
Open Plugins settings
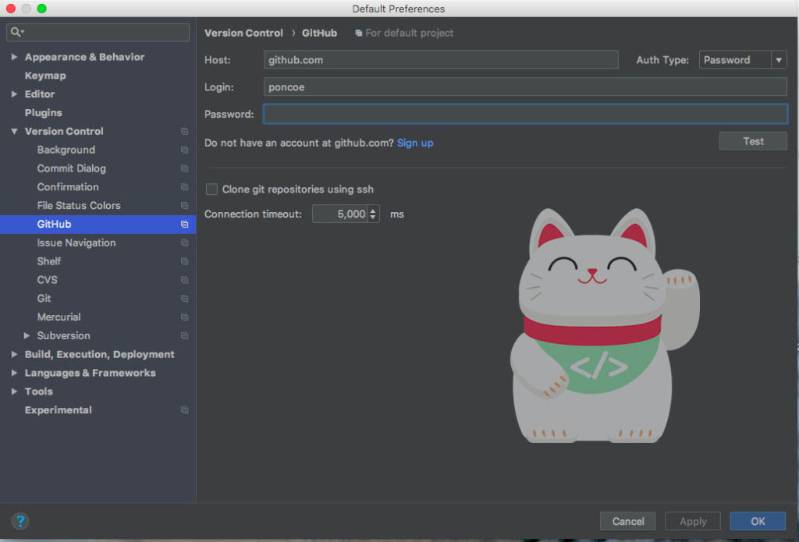tap(44, 112)
